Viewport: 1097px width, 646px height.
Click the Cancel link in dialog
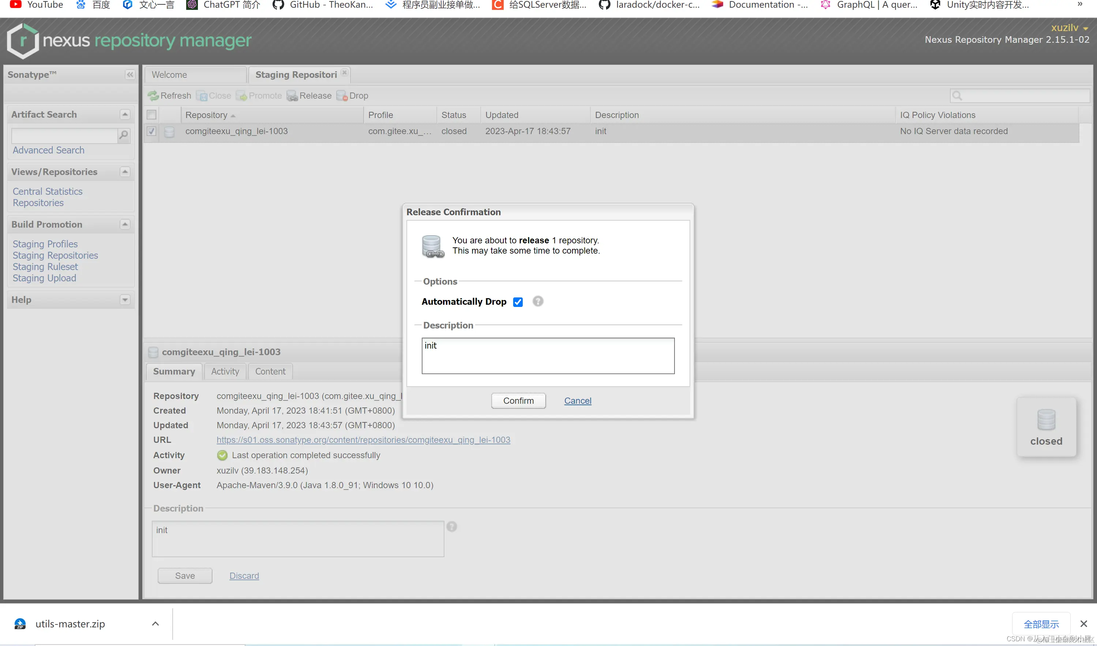pos(578,401)
